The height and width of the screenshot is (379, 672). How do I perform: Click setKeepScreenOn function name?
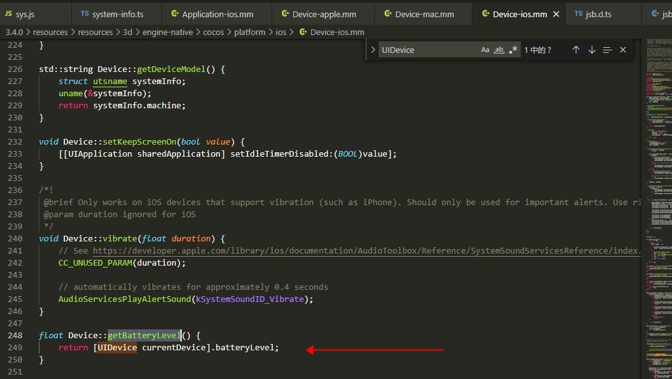pyautogui.click(x=139, y=142)
